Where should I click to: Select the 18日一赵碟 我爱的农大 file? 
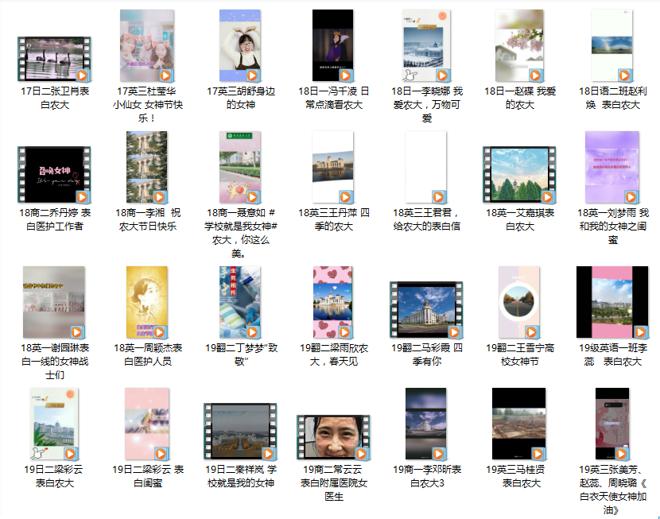point(519,46)
